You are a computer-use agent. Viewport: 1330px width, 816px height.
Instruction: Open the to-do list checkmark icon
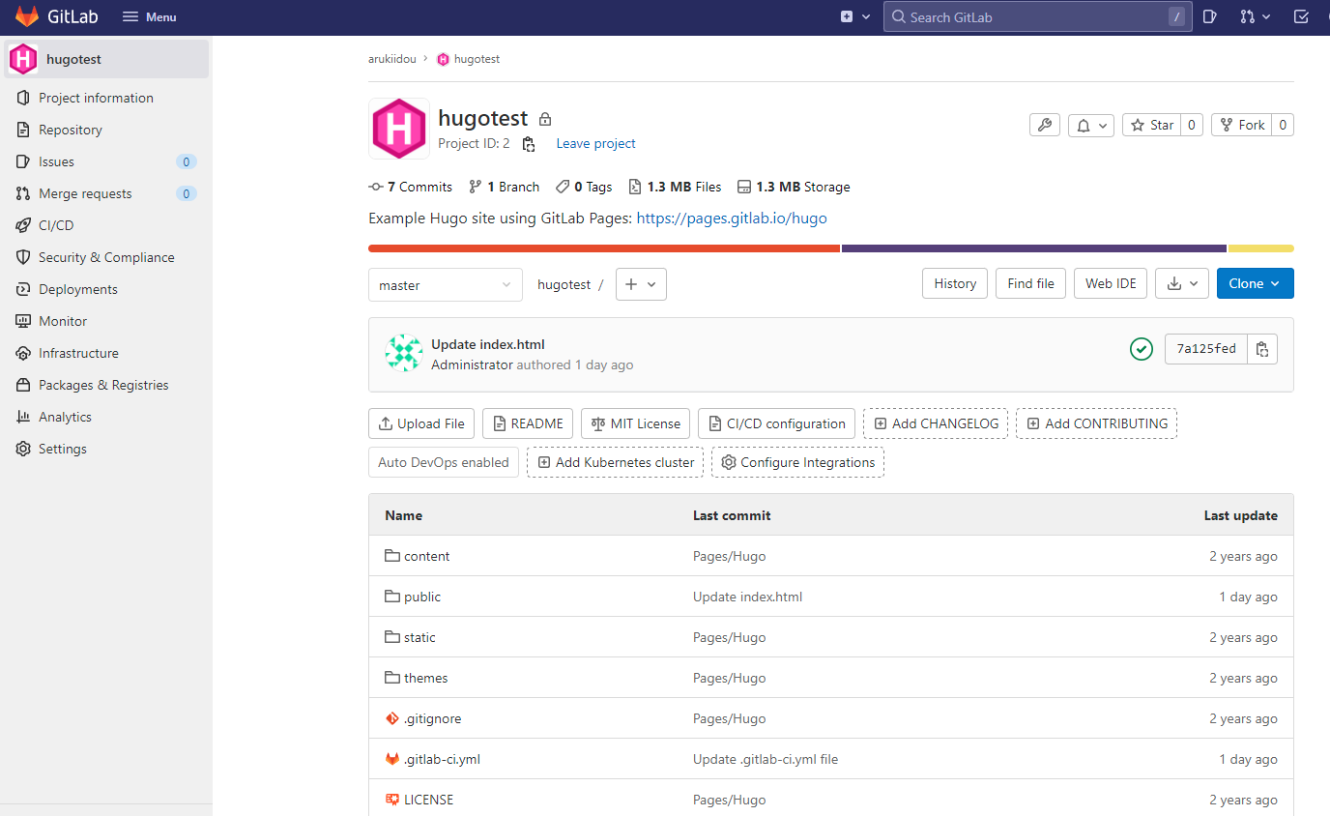pos(1301,16)
